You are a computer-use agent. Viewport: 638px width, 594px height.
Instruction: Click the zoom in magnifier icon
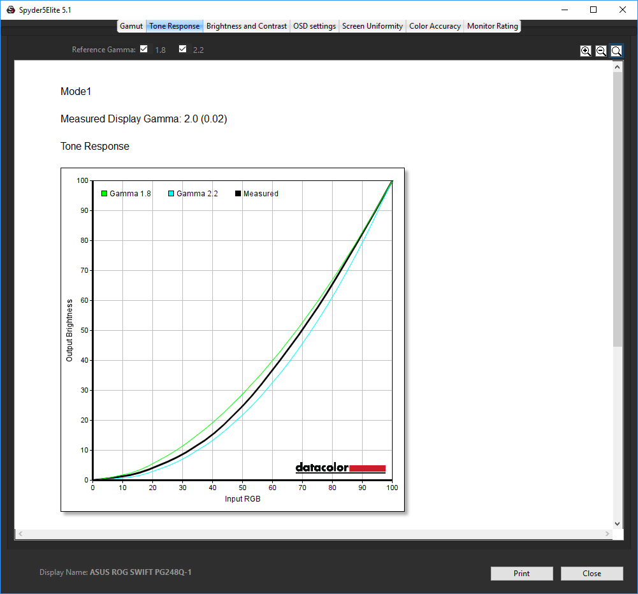(x=586, y=51)
